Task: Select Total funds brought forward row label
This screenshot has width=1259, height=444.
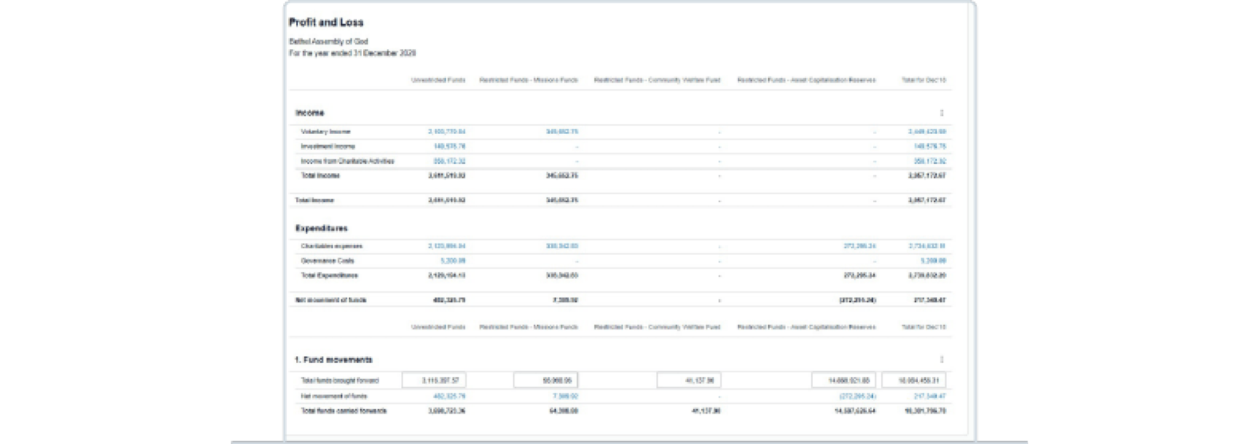Action: tap(340, 380)
